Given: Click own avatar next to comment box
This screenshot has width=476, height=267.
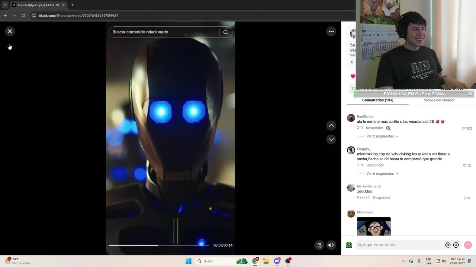Looking at the screenshot, I should click(349, 245).
